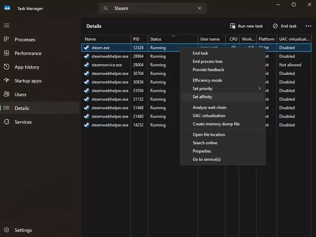Open the Services puzzle icon
The image size is (316, 237).
point(7,122)
